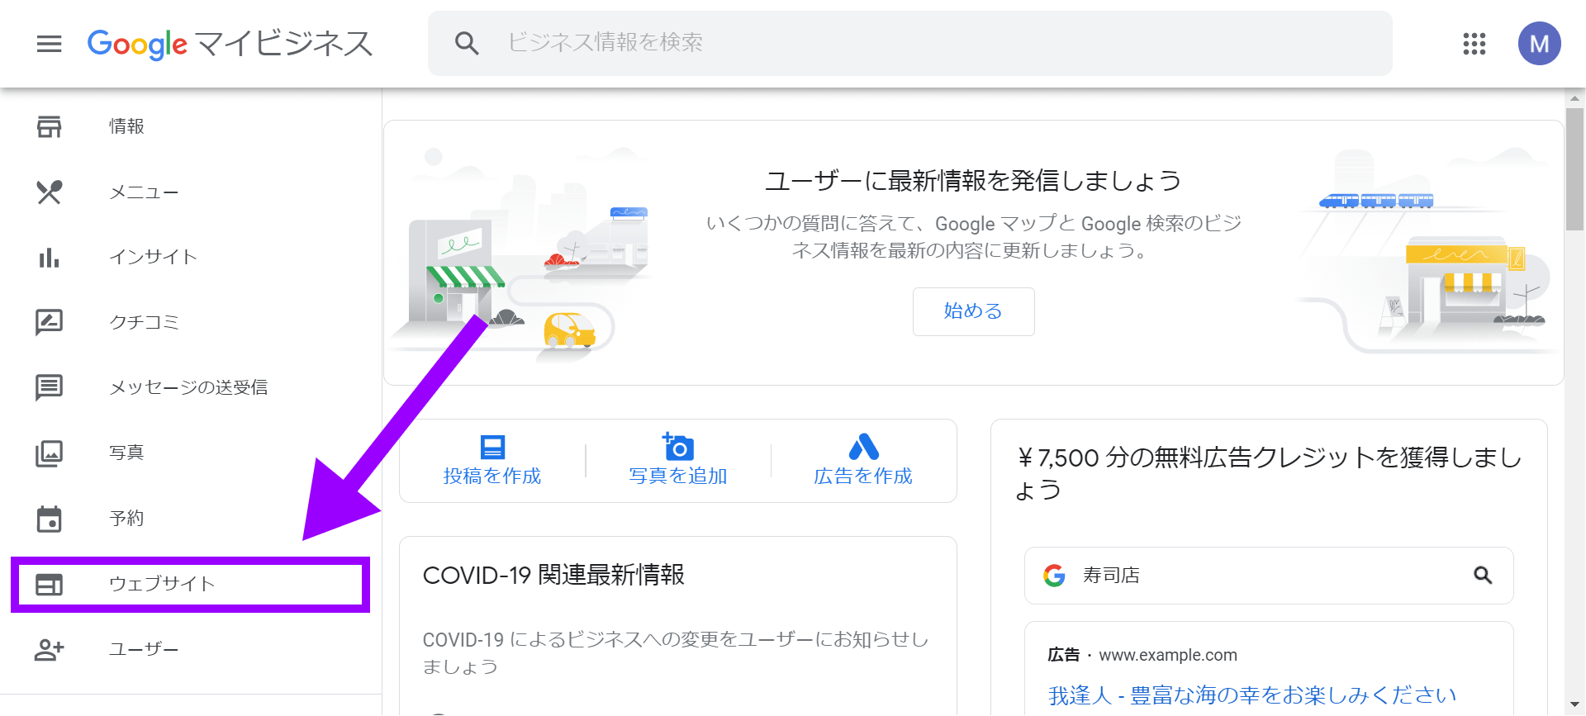Click the 始める button
Viewport: 1586px width, 716px height.
(973, 311)
